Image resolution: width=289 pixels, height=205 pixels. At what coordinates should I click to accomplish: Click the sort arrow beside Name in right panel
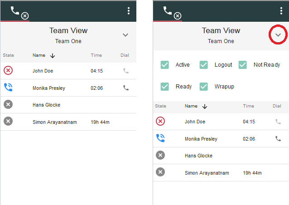205,107
